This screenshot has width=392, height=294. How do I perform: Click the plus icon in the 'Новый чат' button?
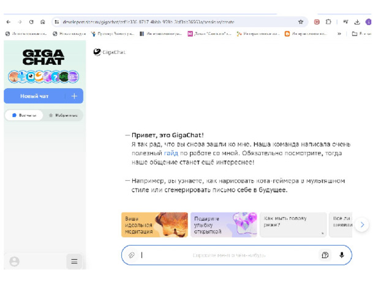(x=74, y=96)
